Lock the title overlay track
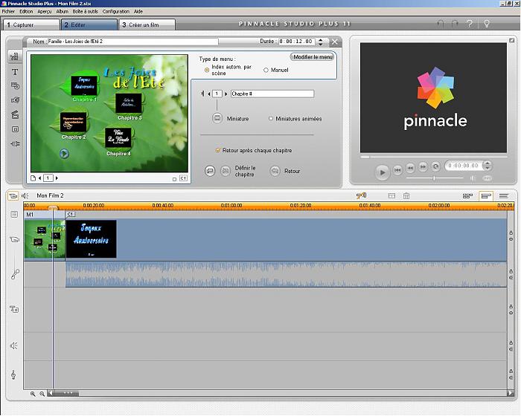The image size is (521, 416). tap(511, 306)
